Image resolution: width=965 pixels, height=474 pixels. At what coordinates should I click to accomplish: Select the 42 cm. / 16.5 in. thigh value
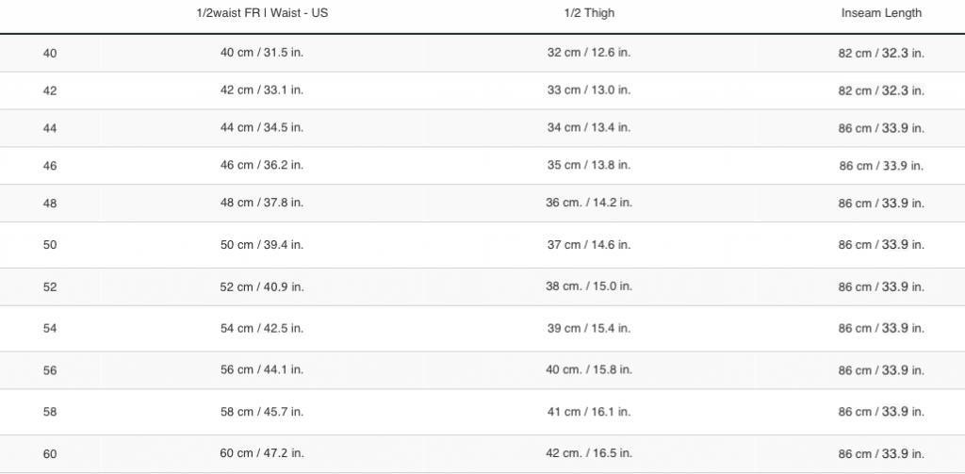589,453
